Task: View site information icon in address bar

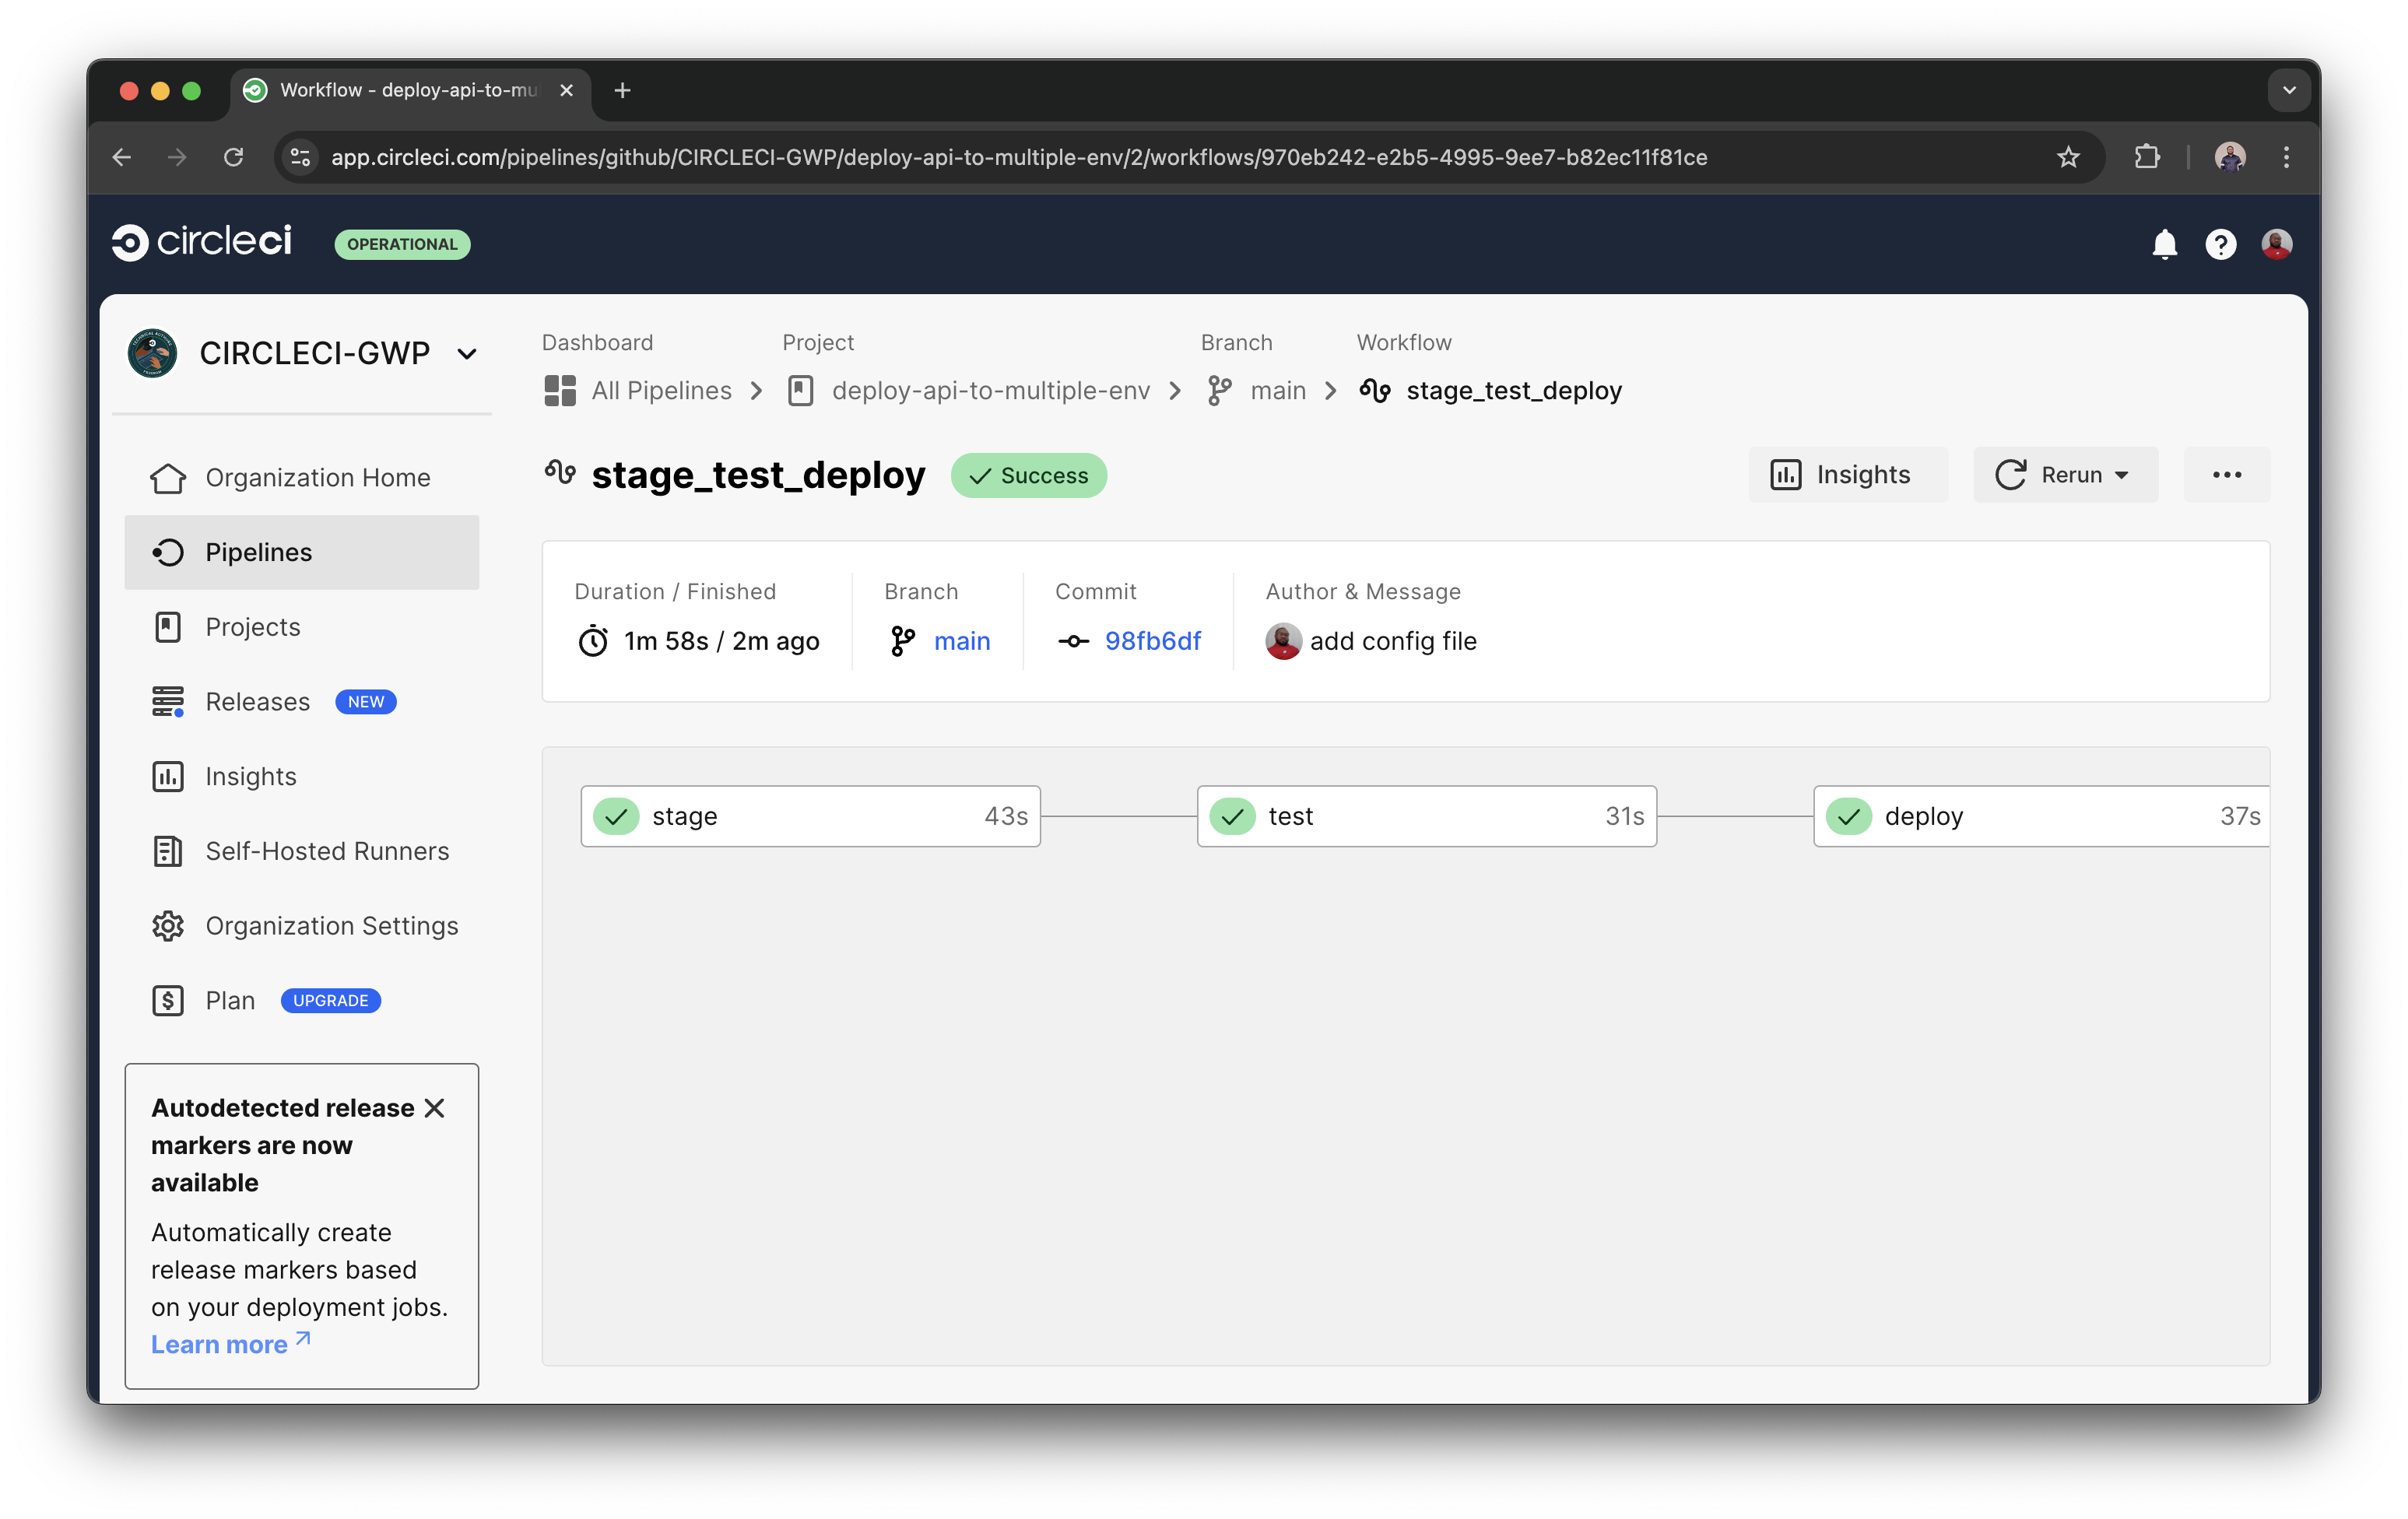Action: (x=300, y=157)
